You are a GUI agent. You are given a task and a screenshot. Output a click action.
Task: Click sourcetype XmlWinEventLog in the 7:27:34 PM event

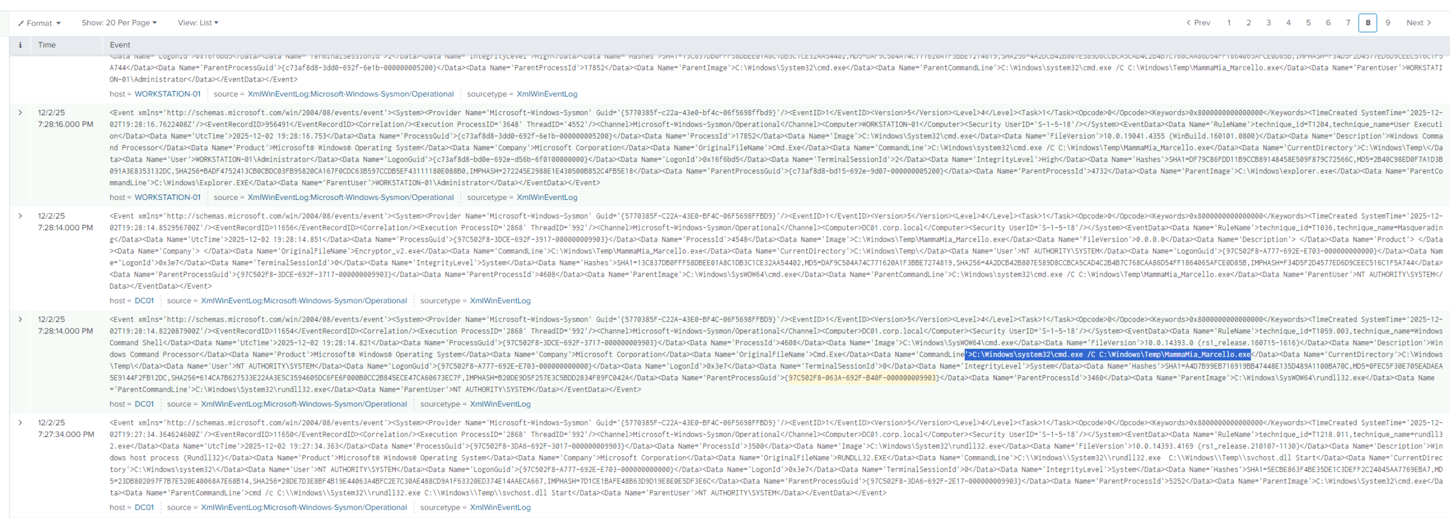(x=500, y=507)
